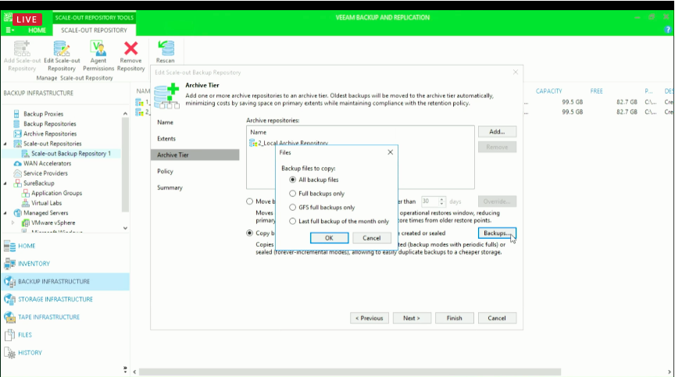Open the Storage Infrastructure view

(x=54, y=299)
